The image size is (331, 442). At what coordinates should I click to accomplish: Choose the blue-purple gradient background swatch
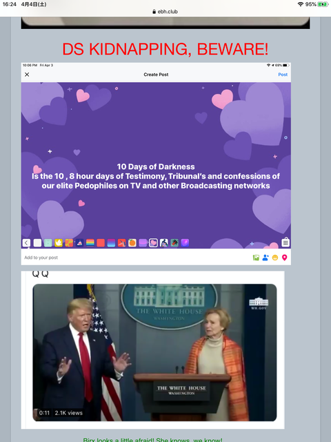coord(111,242)
